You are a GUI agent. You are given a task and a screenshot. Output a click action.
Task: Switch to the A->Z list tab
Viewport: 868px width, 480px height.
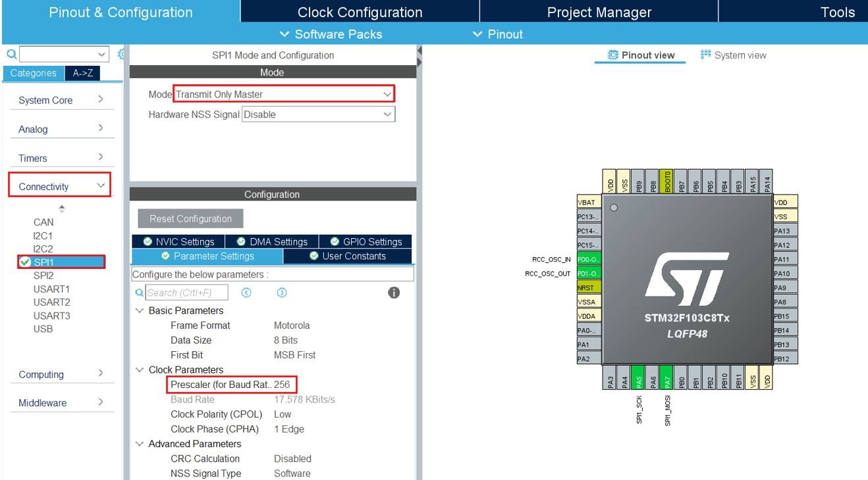pos(81,73)
